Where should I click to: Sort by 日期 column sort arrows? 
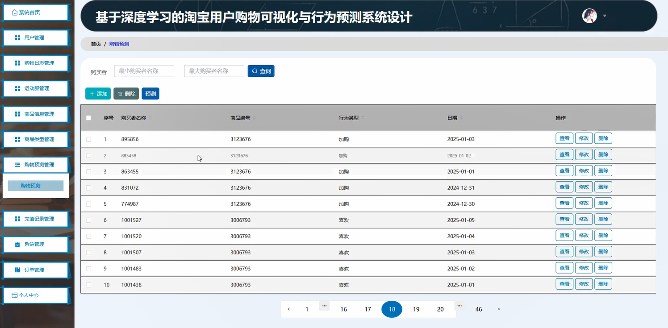coord(461,118)
